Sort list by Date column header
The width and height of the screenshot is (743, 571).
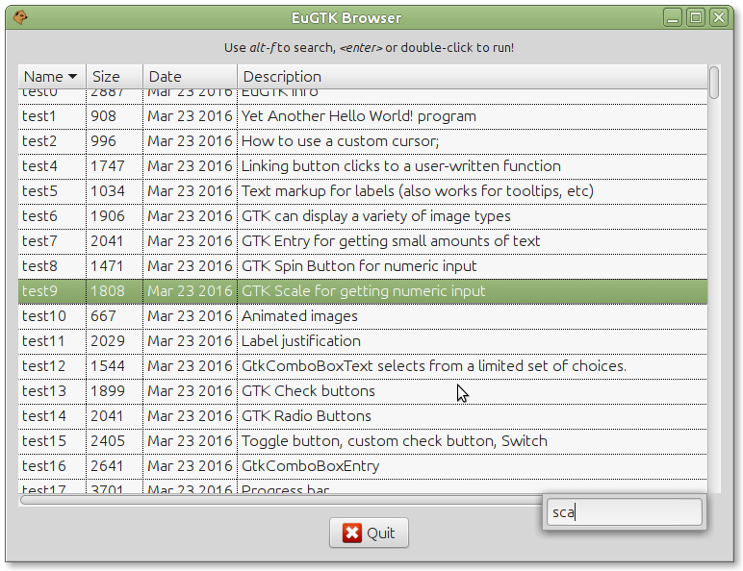click(x=189, y=77)
